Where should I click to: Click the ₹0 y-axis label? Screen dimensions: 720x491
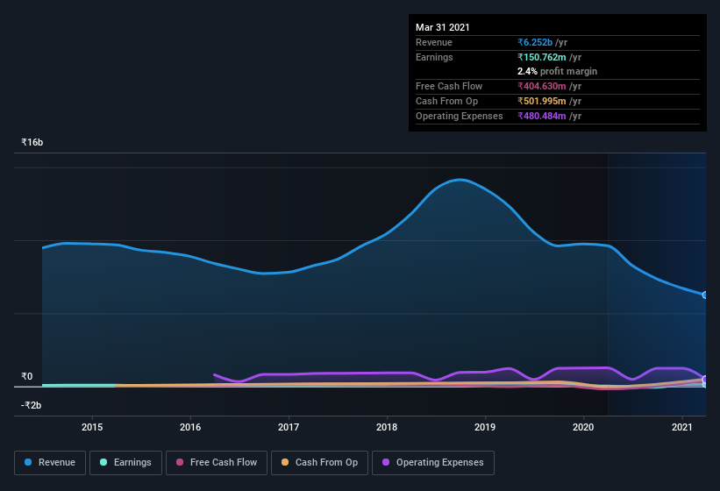tap(26, 376)
